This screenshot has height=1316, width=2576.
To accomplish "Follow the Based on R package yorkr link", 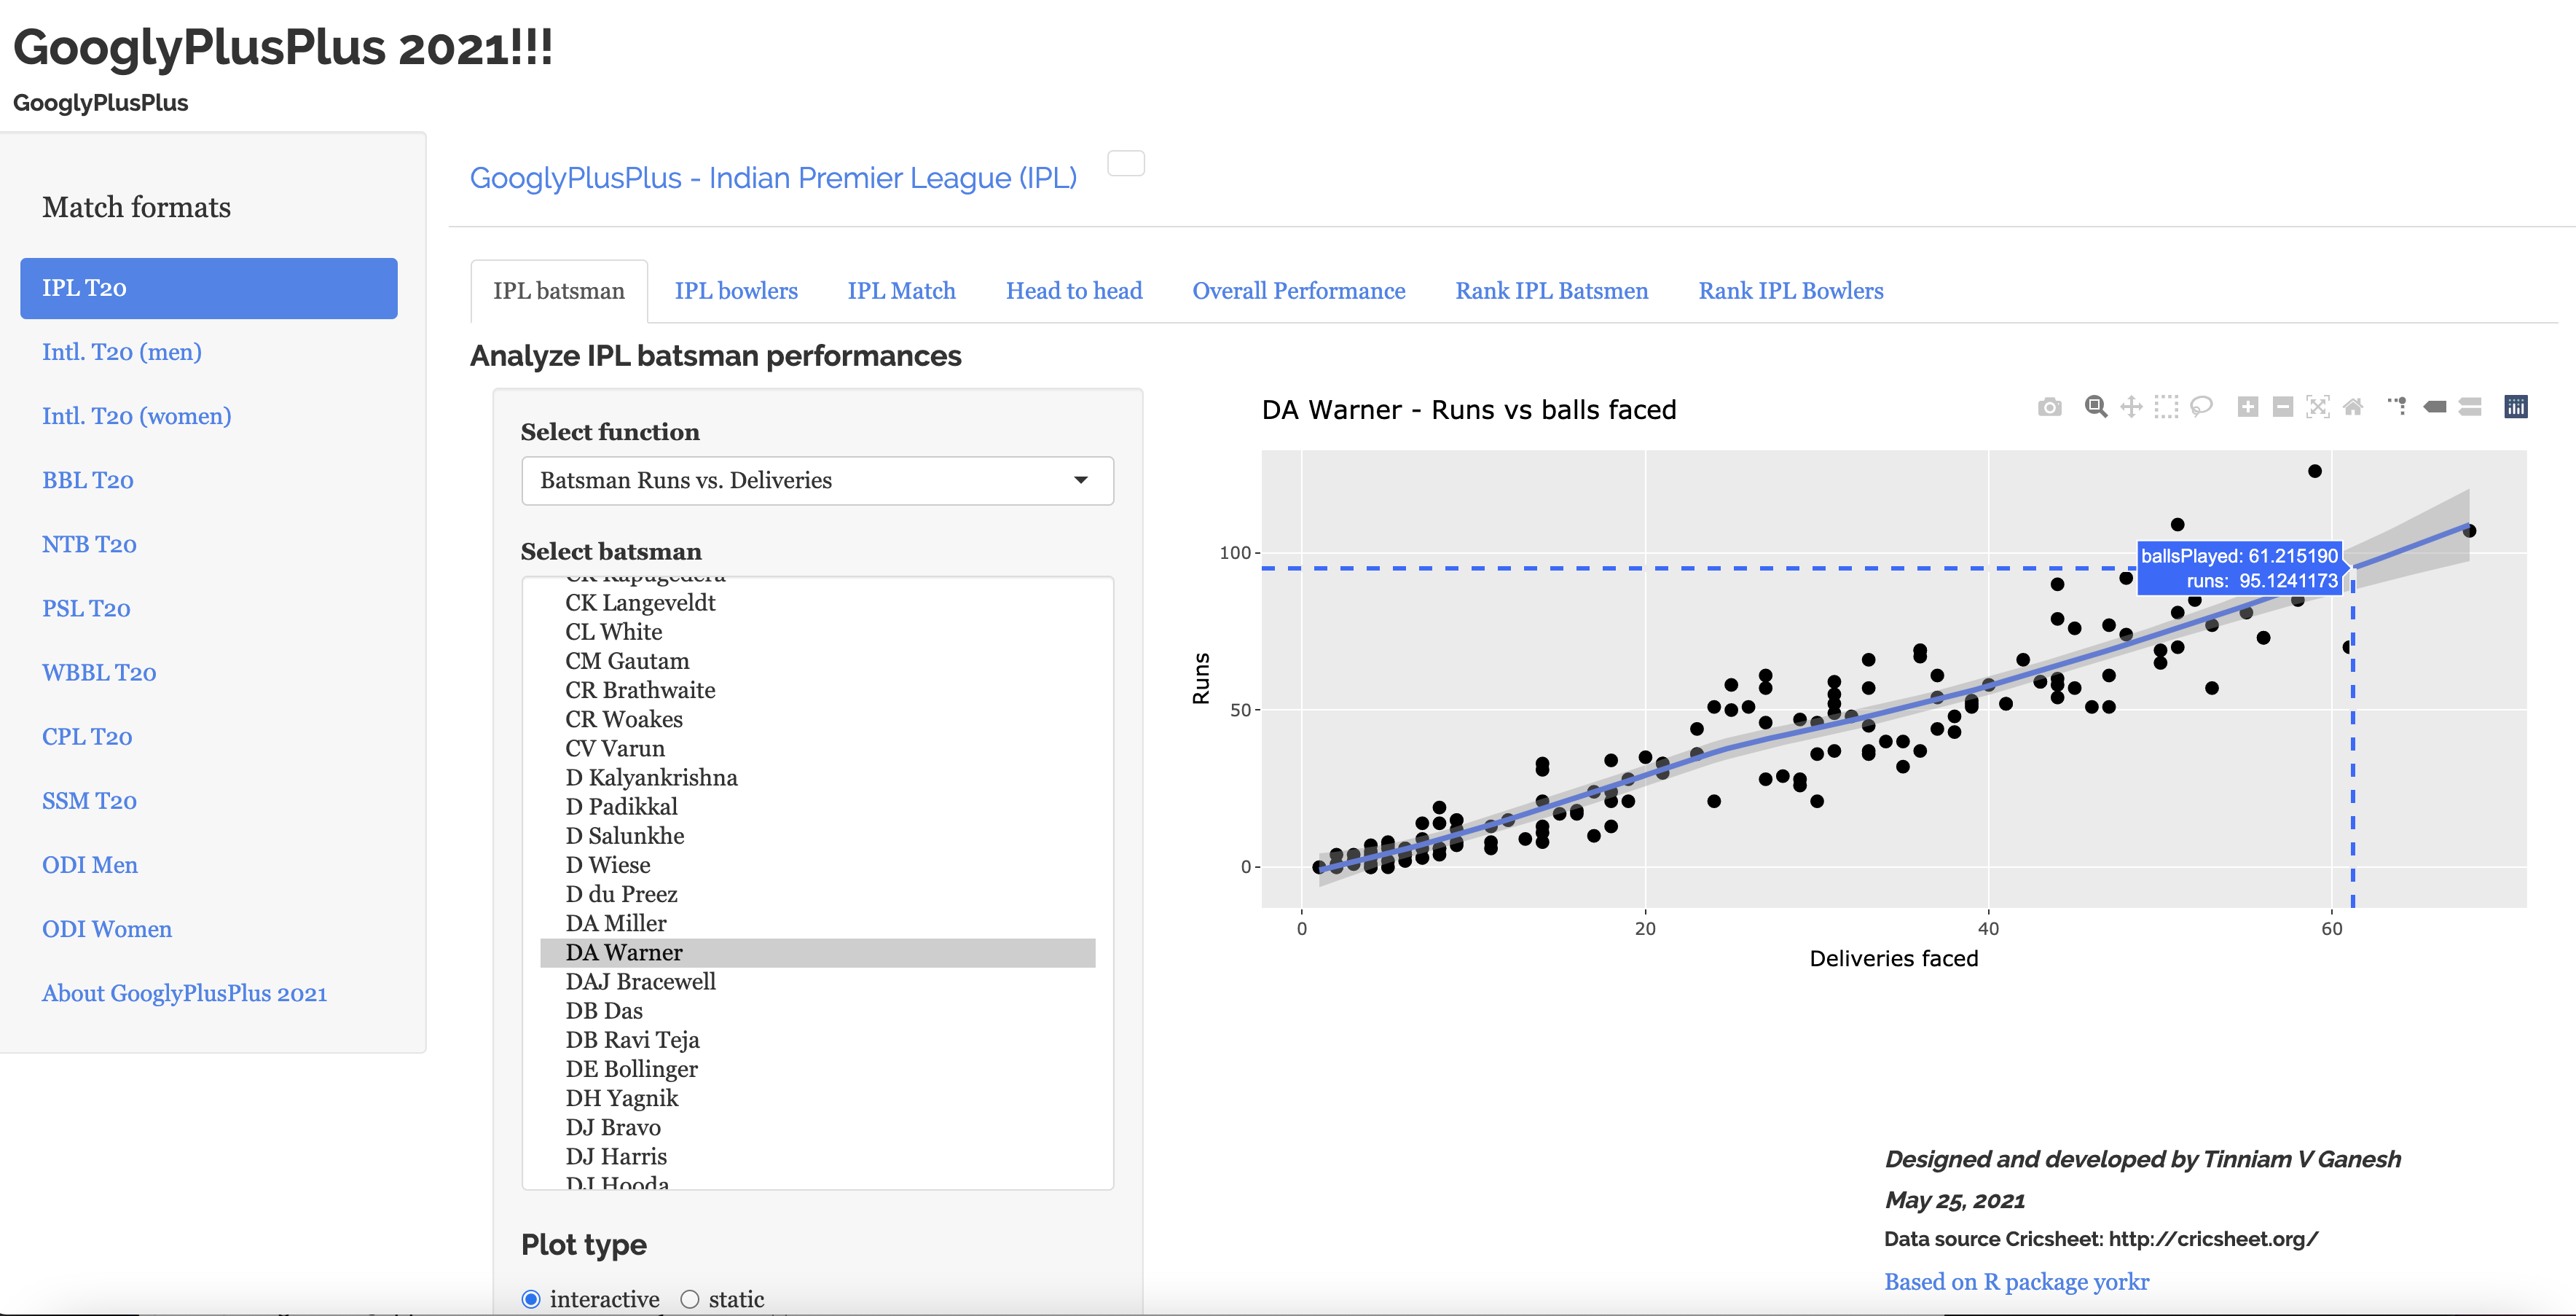I will coord(2016,1281).
